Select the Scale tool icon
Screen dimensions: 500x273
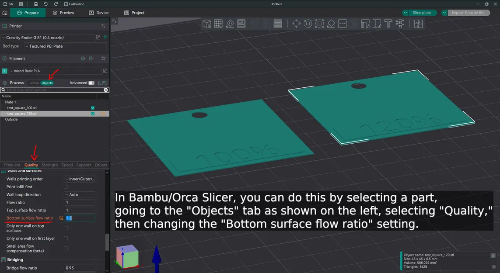[x=319, y=24]
